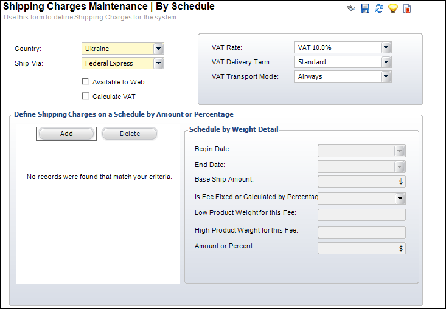Click the light bulb help icon

393,9
